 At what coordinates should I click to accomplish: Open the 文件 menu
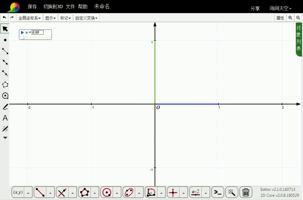tap(70, 7)
